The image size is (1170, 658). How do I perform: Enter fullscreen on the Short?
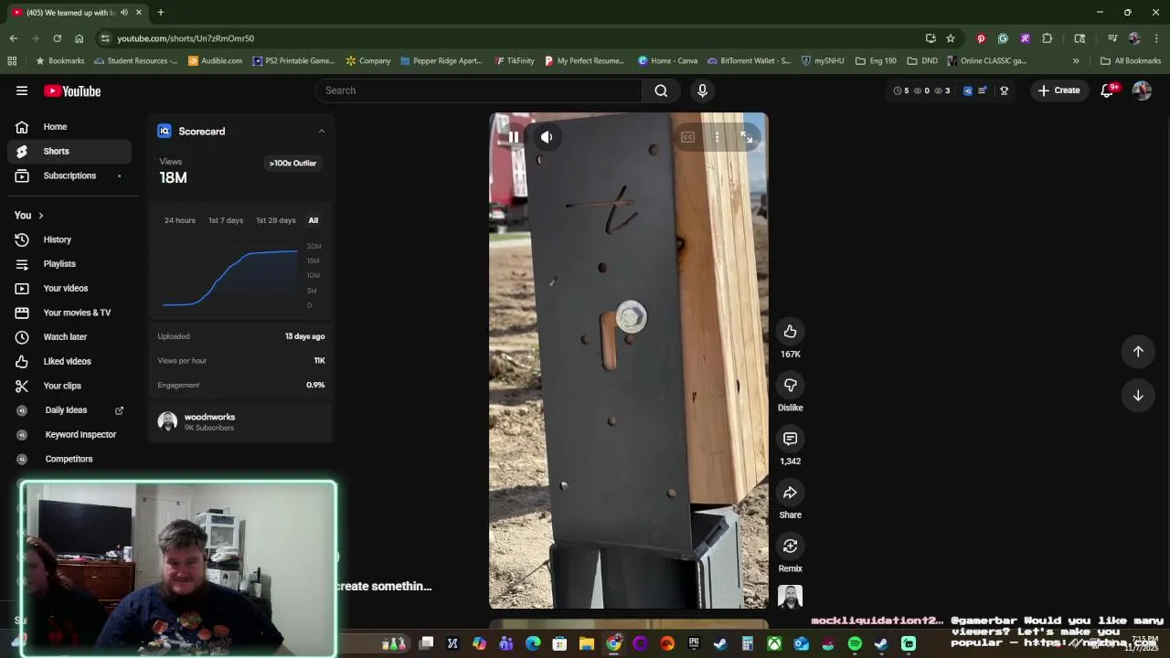[747, 137]
